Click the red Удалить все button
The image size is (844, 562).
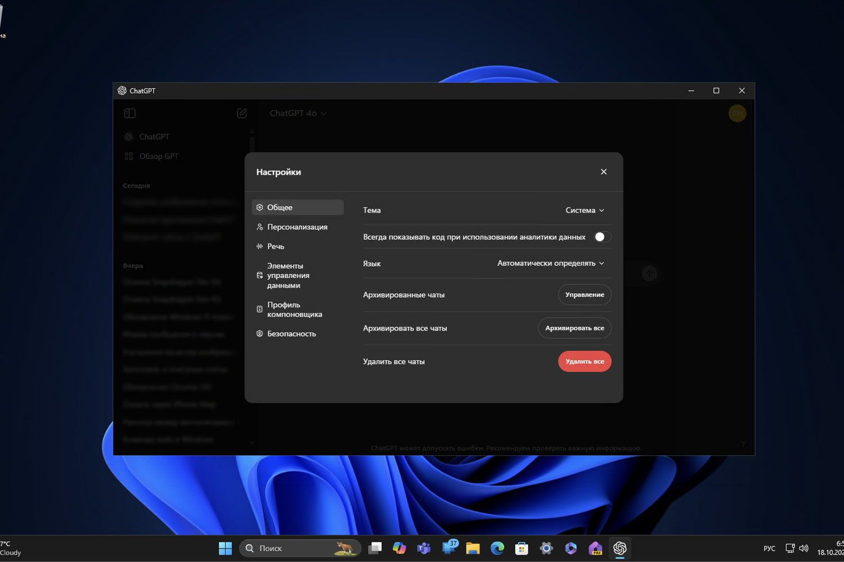coord(585,361)
